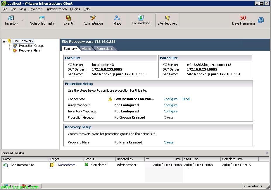This screenshot has height=190, width=271.
Task: Open the Tasks status bar button
Action: point(11,186)
